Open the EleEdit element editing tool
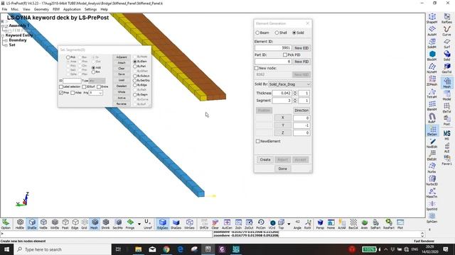The width and height of the screenshot is (455, 255). (x=432, y=156)
